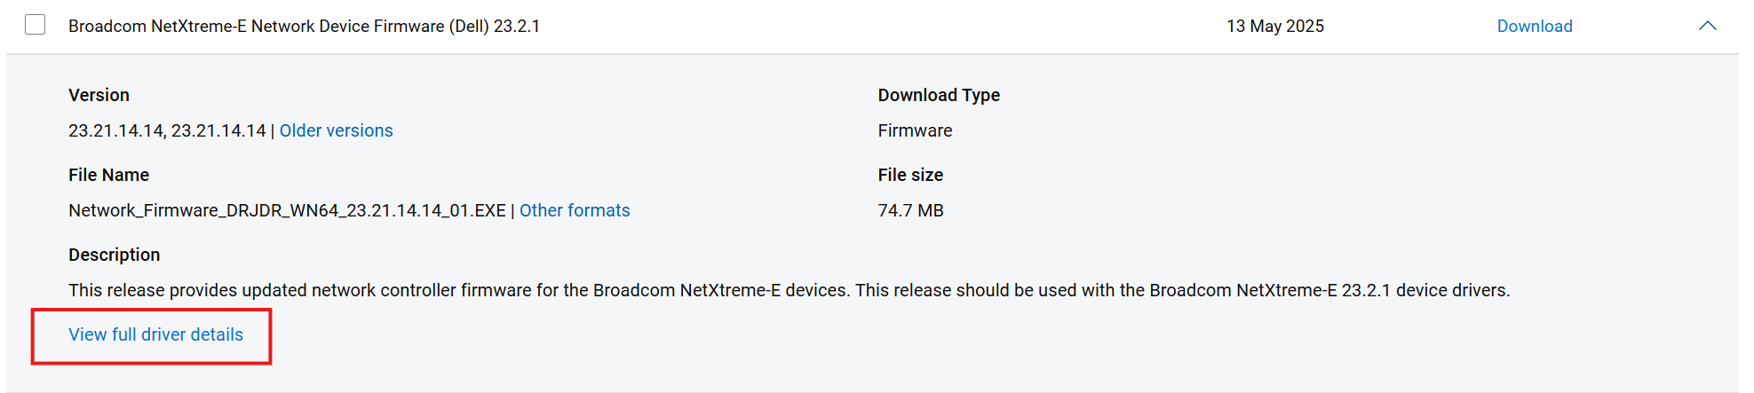This screenshot has height=393, width=1754.
Task: Click the 74.7 MB file size value
Action: (x=910, y=210)
